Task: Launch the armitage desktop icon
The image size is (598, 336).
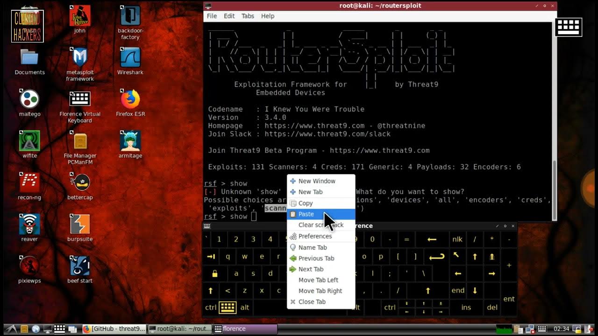Action: click(130, 145)
